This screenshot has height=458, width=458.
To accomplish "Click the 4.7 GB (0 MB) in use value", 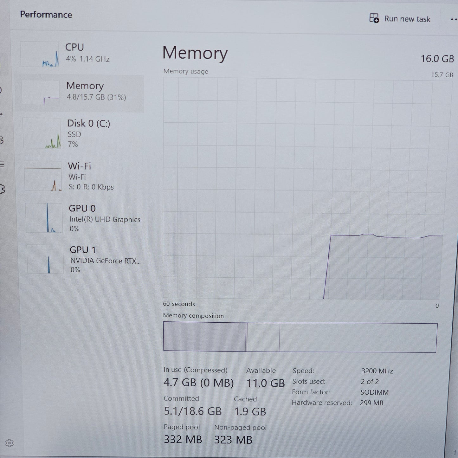I will point(198,383).
